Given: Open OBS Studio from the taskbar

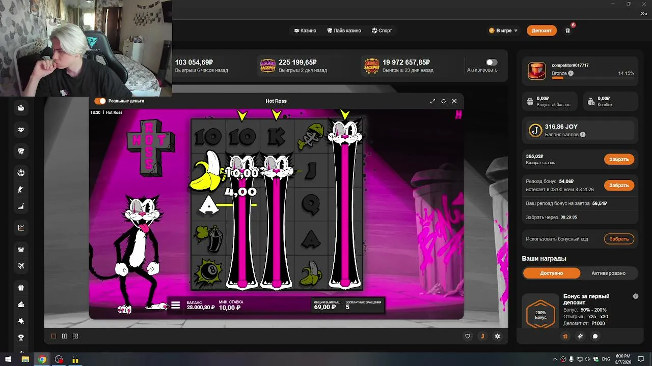Looking at the screenshot, I should 59,359.
